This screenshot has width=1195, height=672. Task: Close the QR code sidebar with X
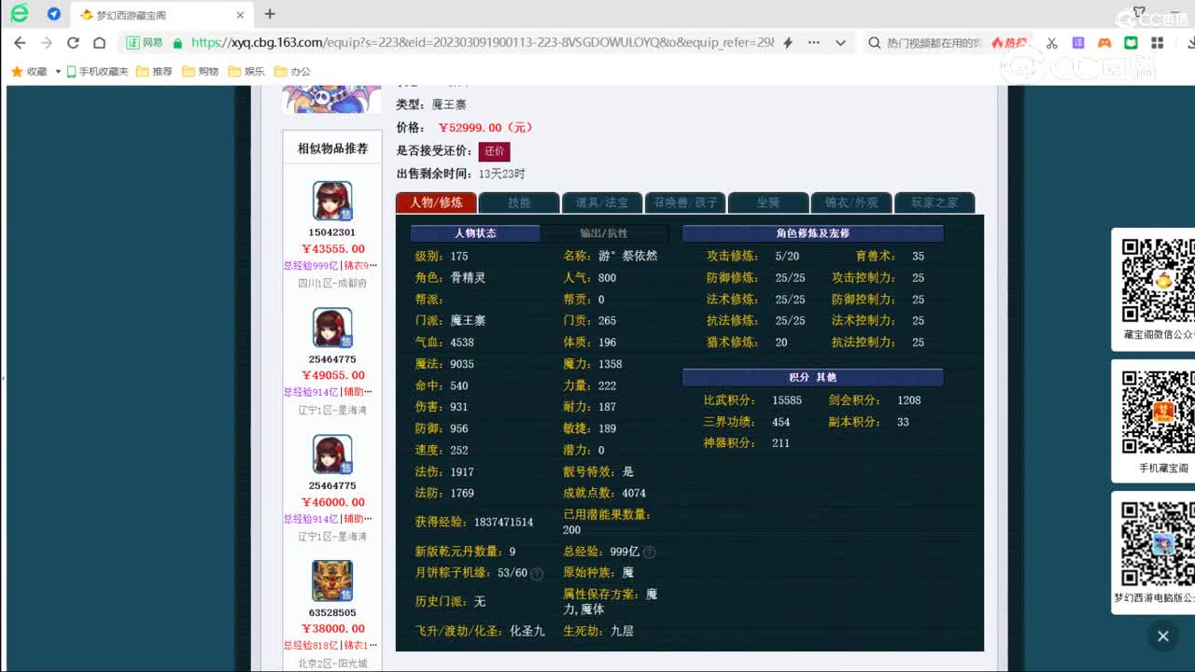(x=1163, y=637)
